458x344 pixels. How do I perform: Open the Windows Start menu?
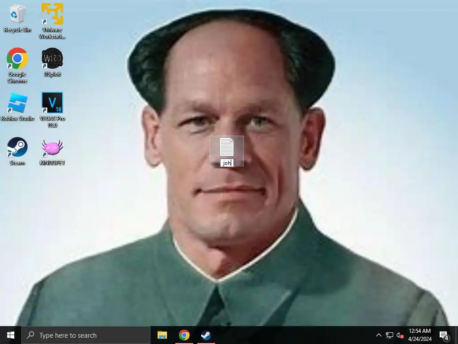coord(11,335)
